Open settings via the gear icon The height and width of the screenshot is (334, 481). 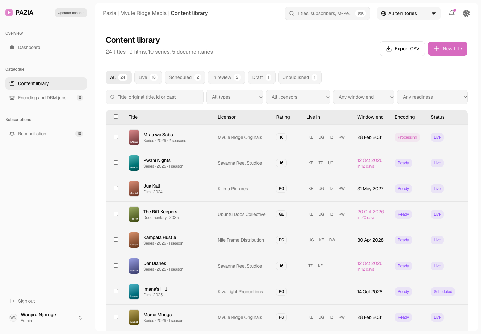pyautogui.click(x=466, y=13)
